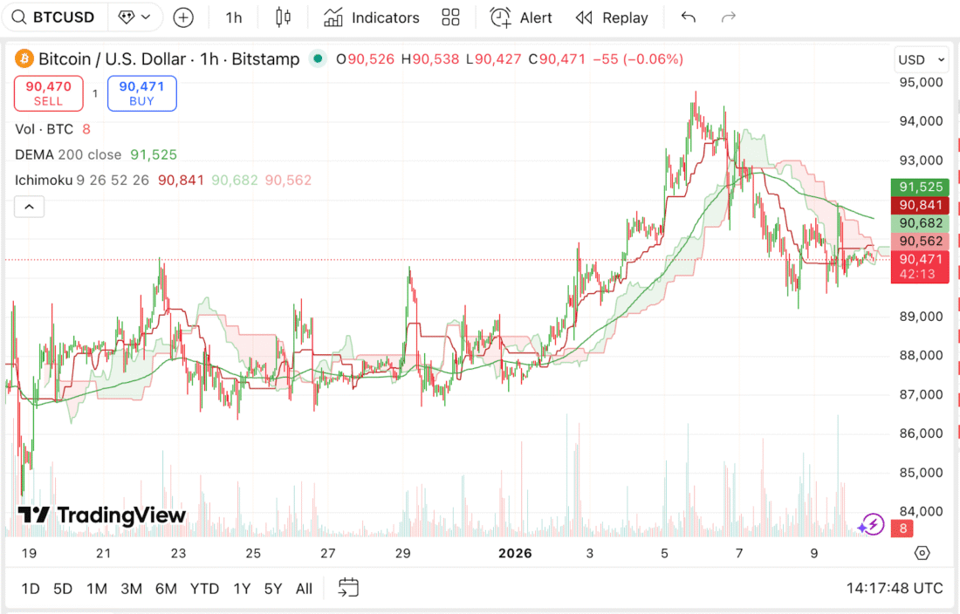Click the volume value 8 red label
This screenshot has height=614, width=960.
click(x=903, y=529)
